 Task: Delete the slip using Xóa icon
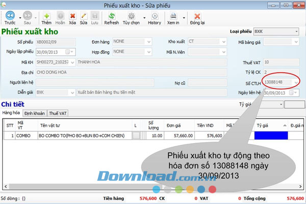coord(72,16)
